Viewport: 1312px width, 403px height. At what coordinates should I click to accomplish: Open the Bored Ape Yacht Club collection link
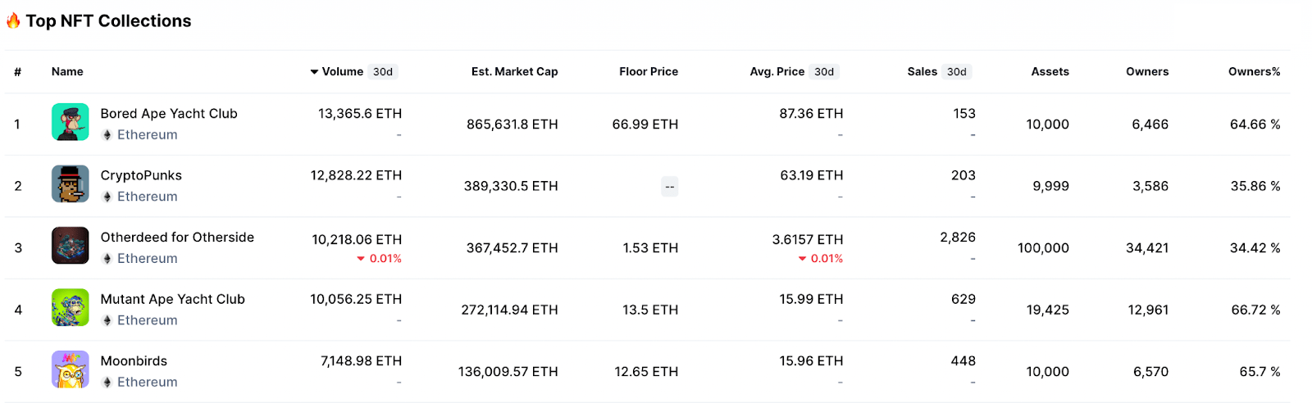(169, 114)
